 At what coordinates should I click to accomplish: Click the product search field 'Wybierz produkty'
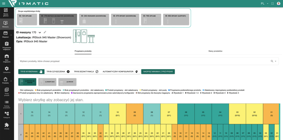click(144, 61)
